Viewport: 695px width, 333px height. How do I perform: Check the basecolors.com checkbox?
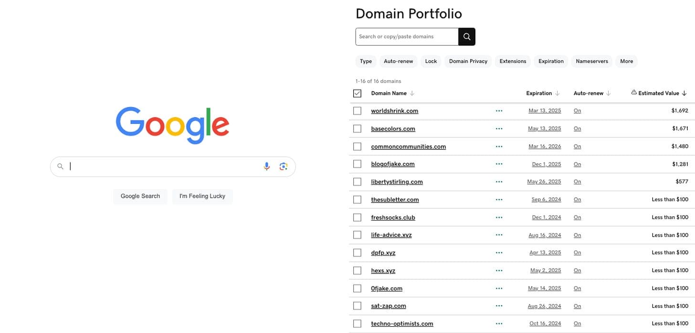click(357, 129)
